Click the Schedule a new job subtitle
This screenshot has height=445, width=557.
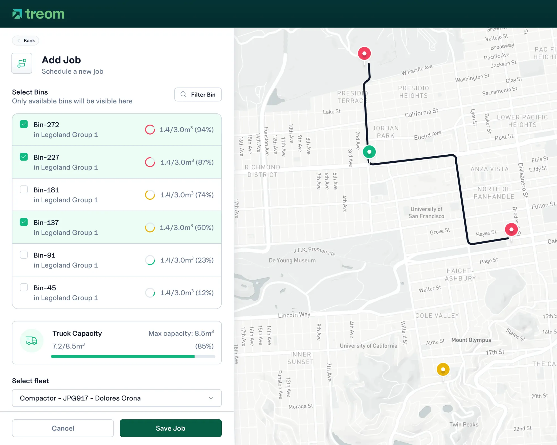point(72,71)
